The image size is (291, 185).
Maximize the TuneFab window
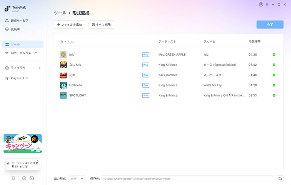pos(279,4)
